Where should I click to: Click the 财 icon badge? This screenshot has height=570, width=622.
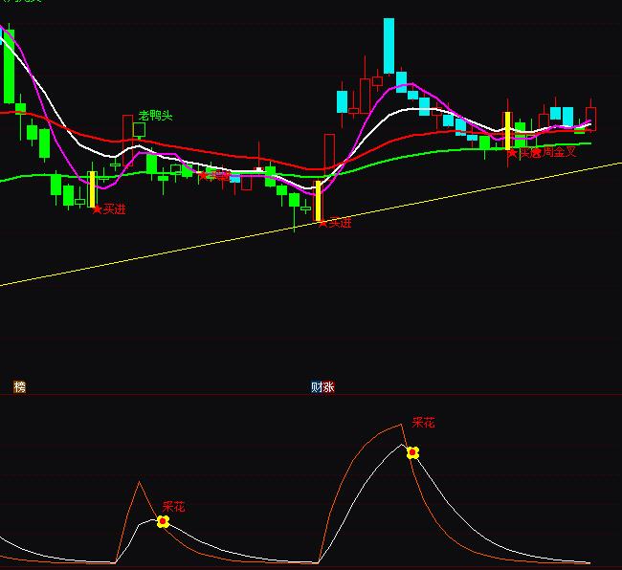pos(317,387)
